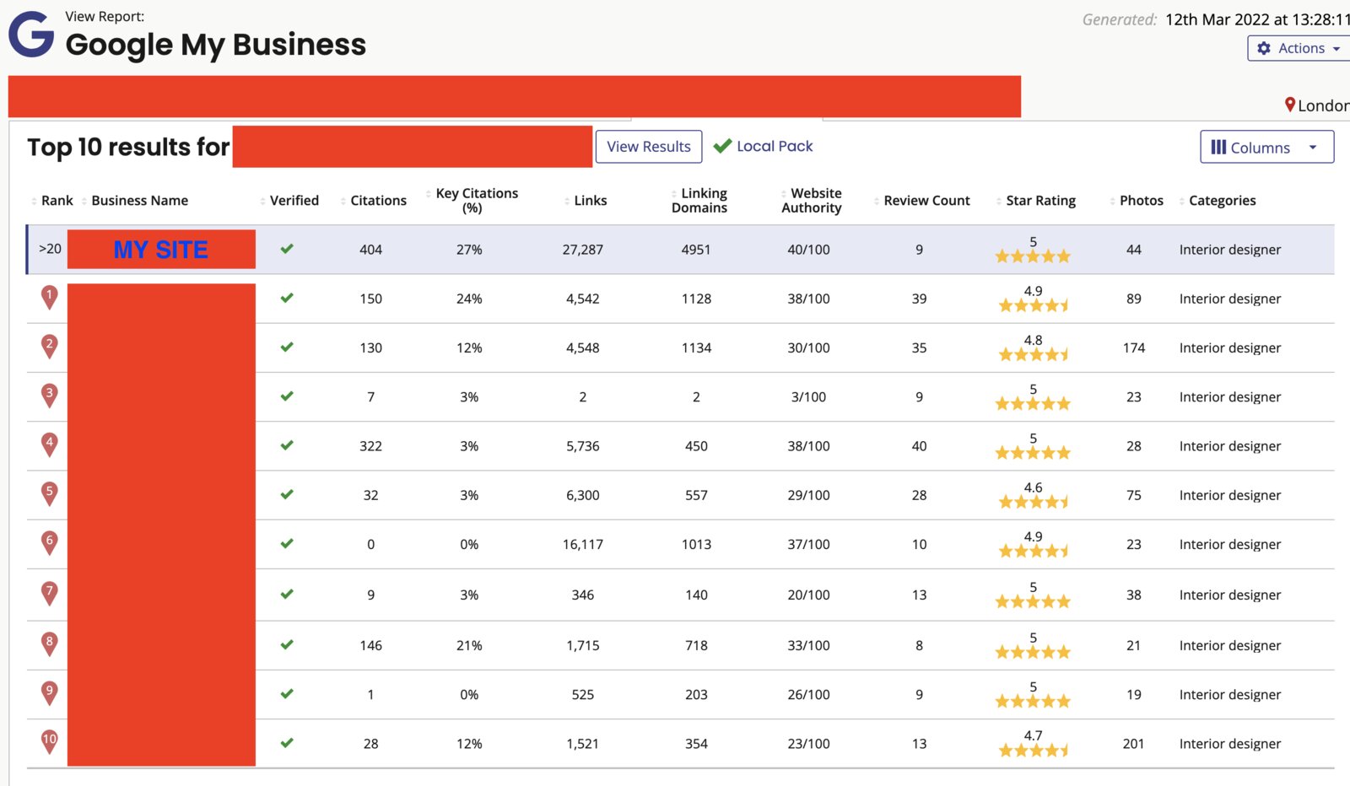The width and height of the screenshot is (1350, 786).
Task: Click the London location pin icon
Action: pos(1290,105)
